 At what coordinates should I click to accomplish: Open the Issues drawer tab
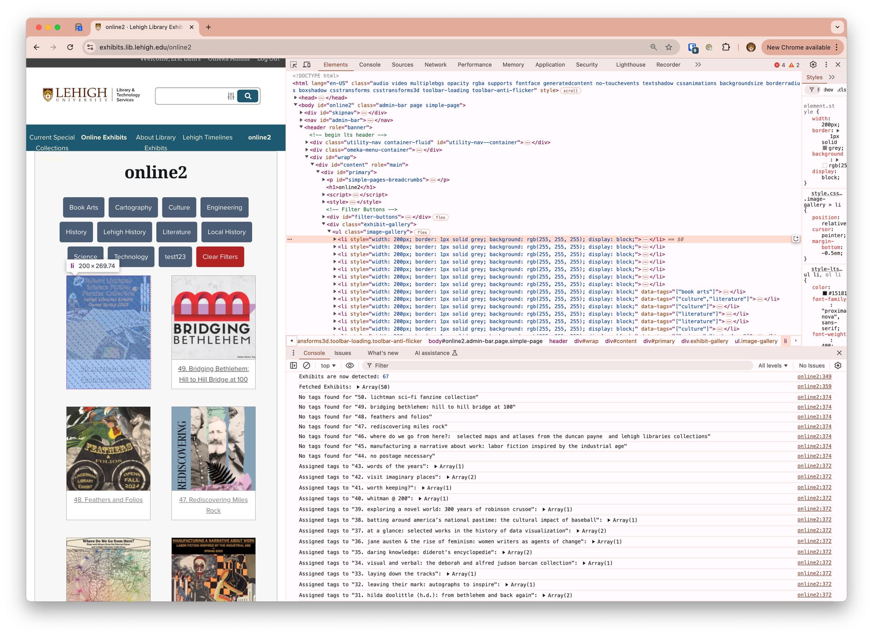tap(342, 353)
